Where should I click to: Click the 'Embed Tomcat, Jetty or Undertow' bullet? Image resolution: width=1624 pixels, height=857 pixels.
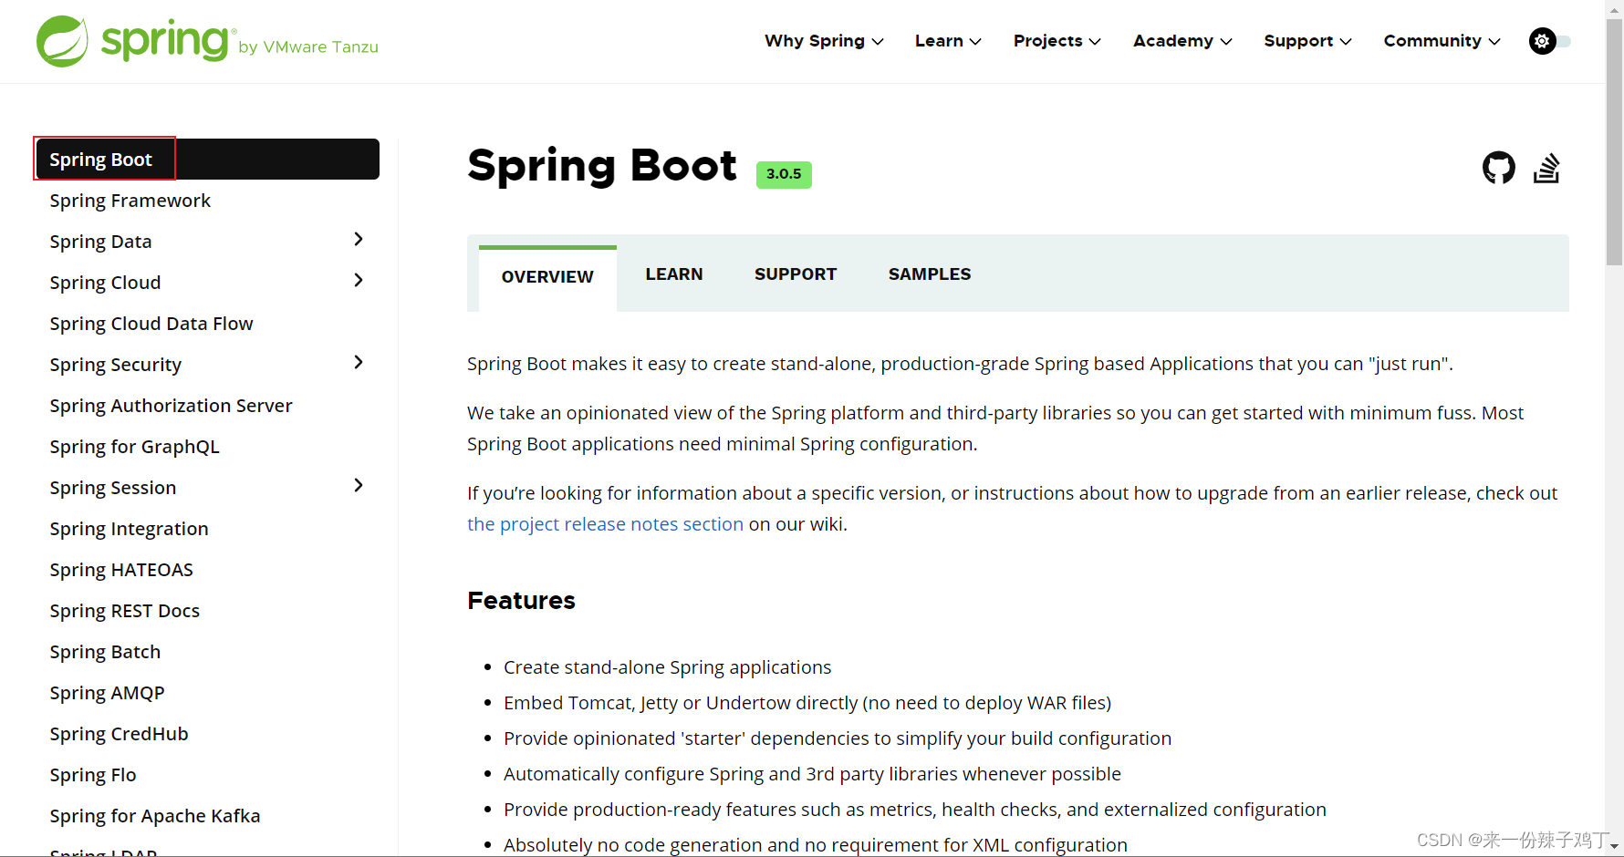point(807,703)
